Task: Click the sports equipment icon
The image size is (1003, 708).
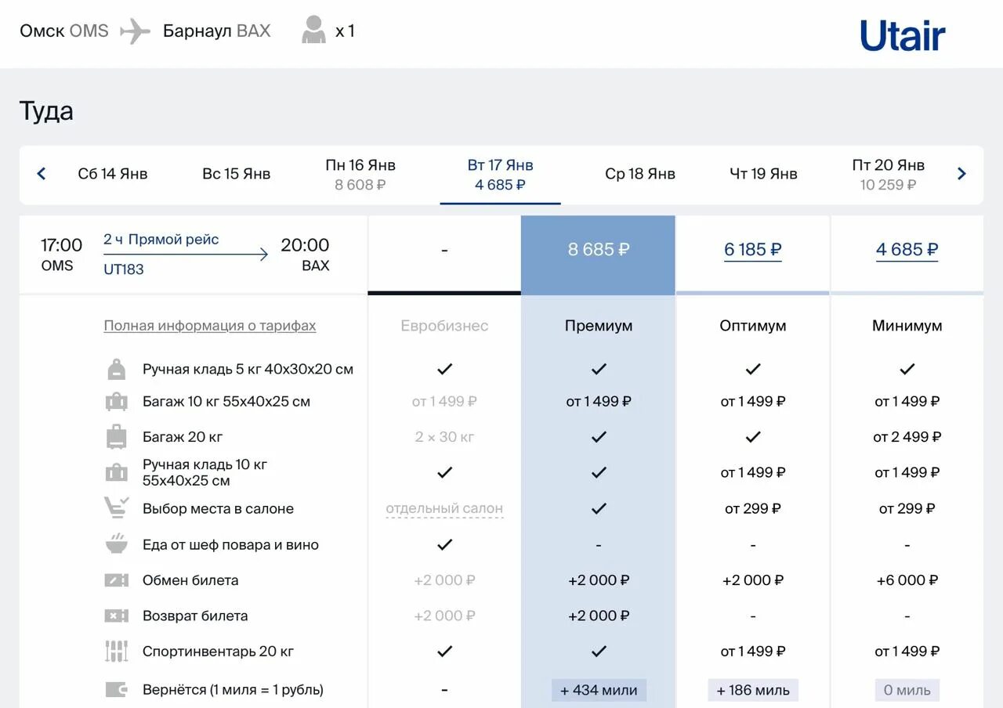Action: [x=116, y=651]
